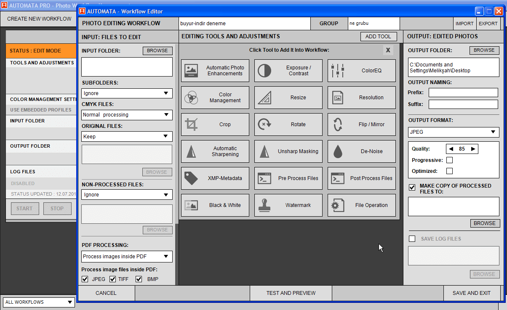This screenshot has height=310, width=507.
Task: Click the Stop button in main window
Action: tap(57, 209)
